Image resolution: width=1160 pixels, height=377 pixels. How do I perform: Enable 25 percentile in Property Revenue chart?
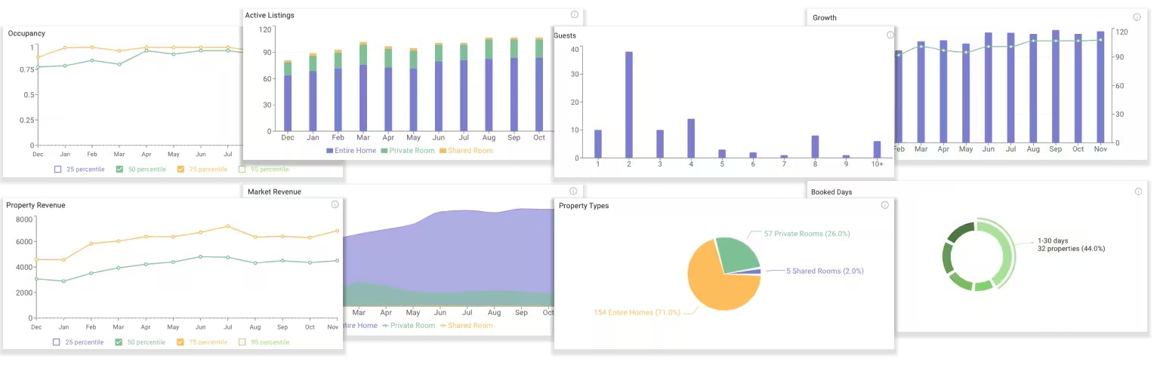pyautogui.click(x=57, y=342)
